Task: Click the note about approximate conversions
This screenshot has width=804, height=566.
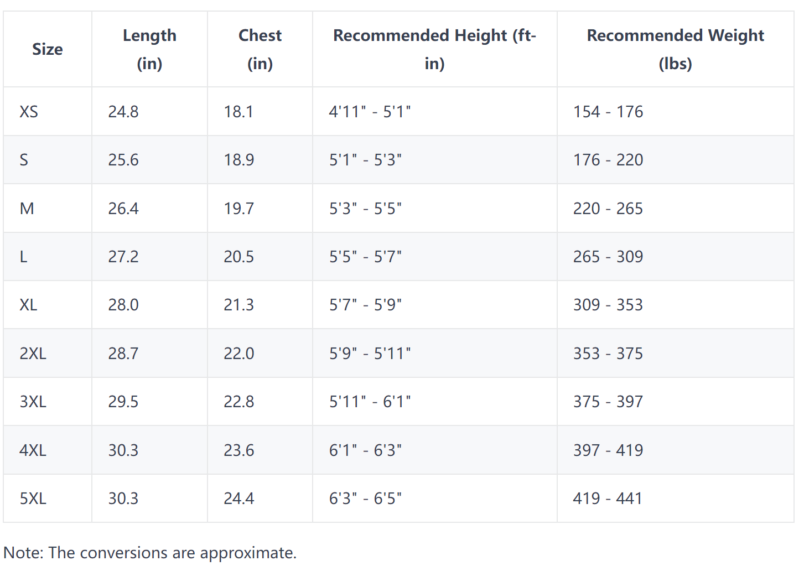Action: pyautogui.click(x=150, y=553)
